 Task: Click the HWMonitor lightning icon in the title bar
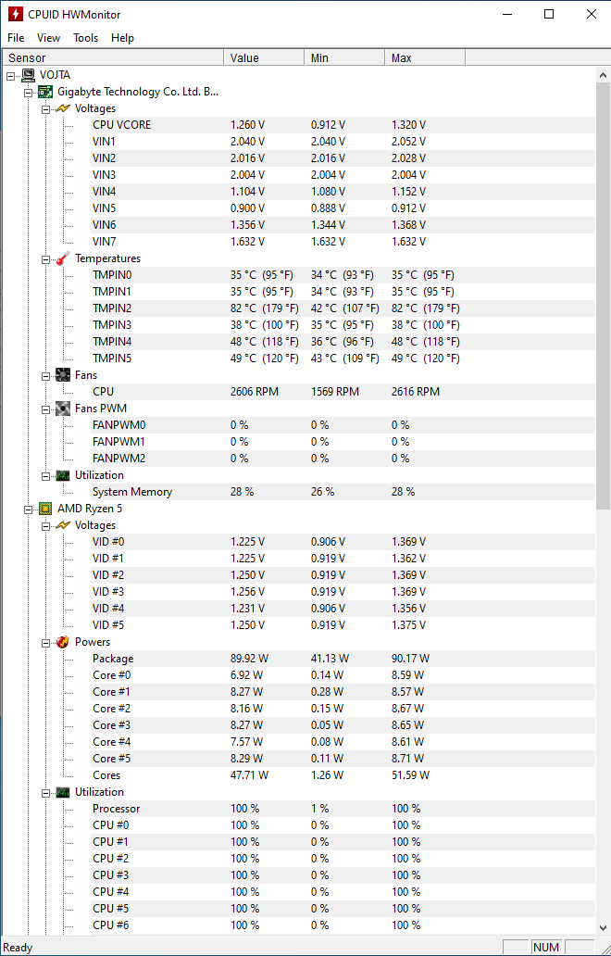click(15, 14)
